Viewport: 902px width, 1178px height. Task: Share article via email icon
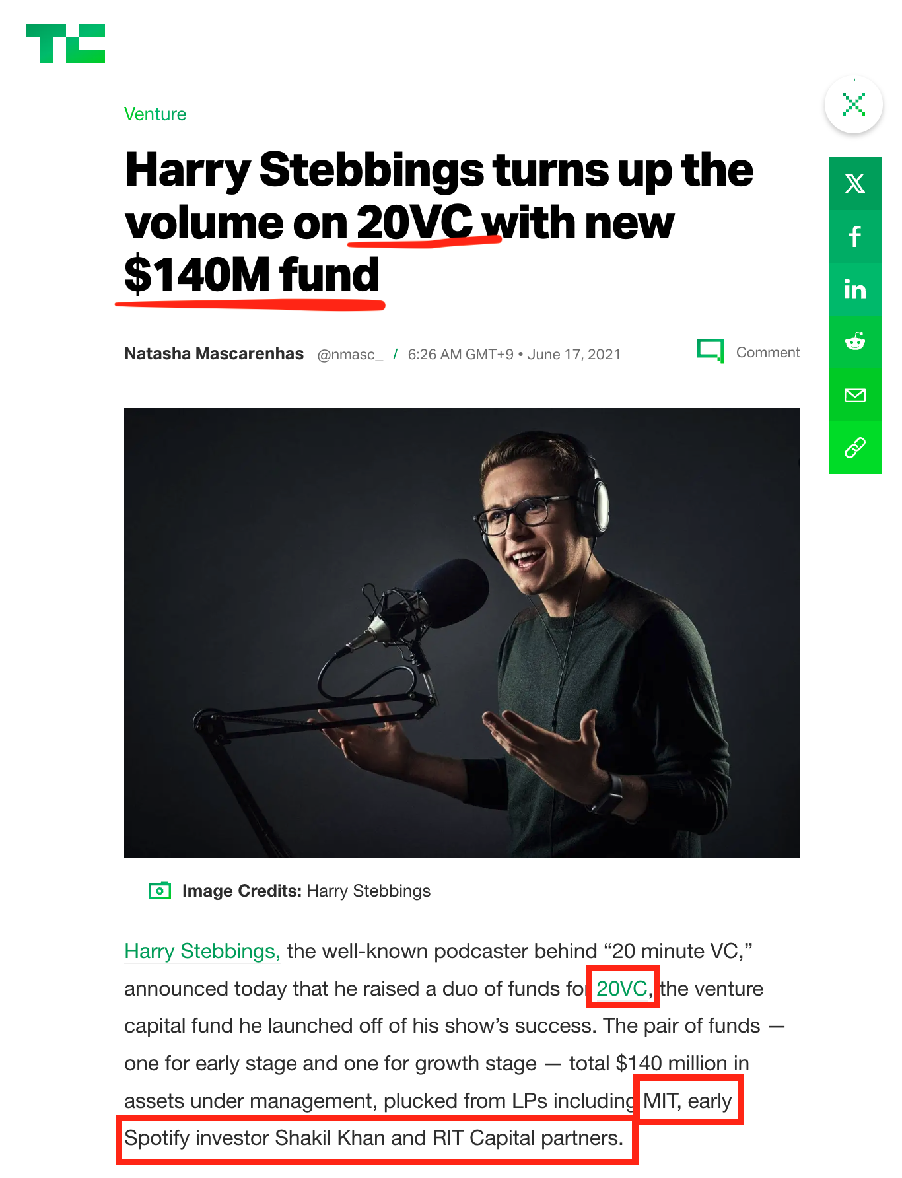[x=855, y=395]
